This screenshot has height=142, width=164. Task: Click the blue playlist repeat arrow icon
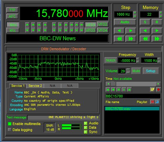[157, 102]
